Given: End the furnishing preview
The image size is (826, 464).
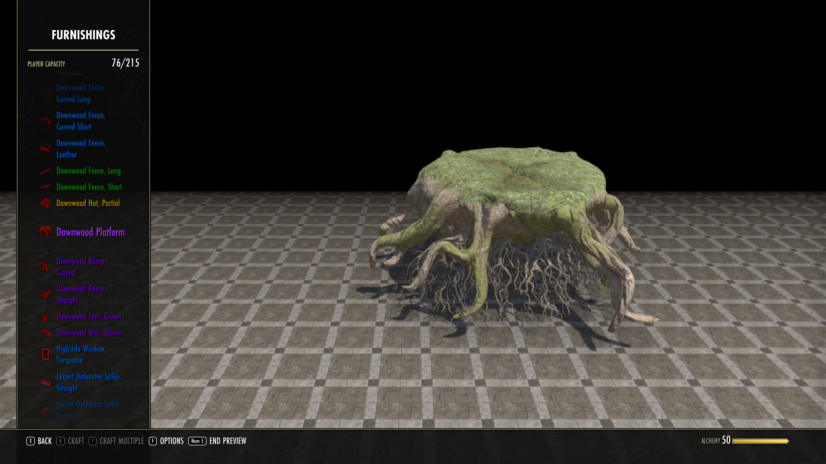Looking at the screenshot, I should click(217, 441).
